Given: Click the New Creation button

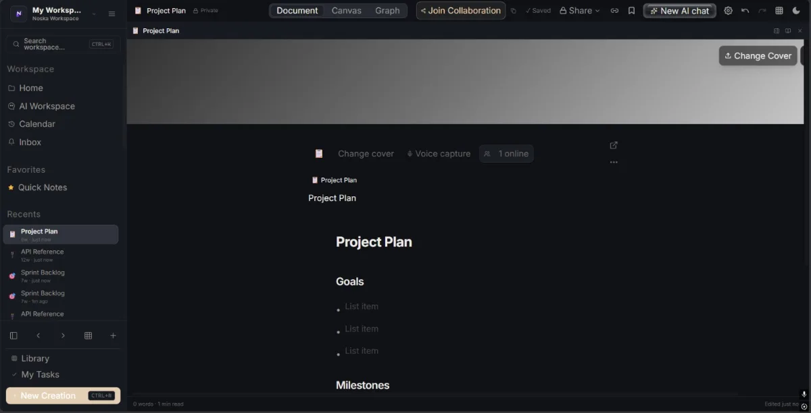Looking at the screenshot, I should pyautogui.click(x=63, y=395).
